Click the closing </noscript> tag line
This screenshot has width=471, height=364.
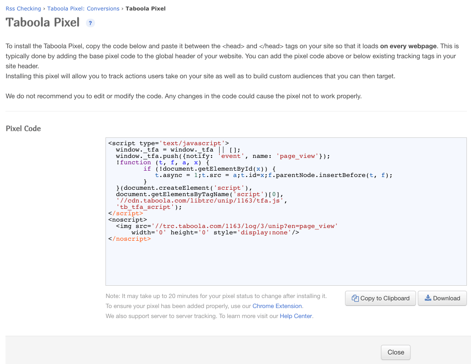(x=130, y=239)
